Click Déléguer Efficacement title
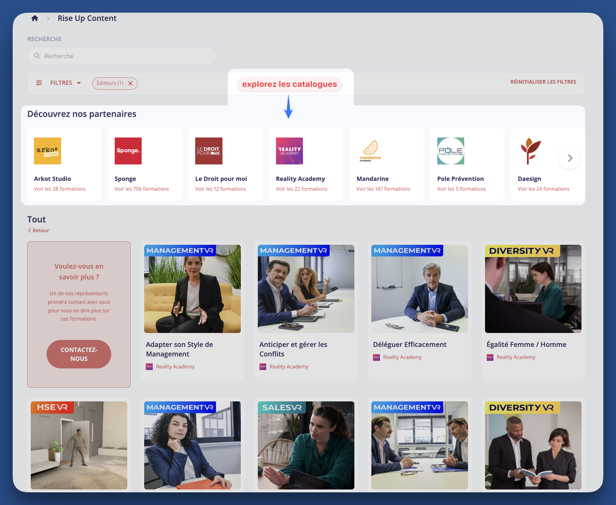 (410, 344)
